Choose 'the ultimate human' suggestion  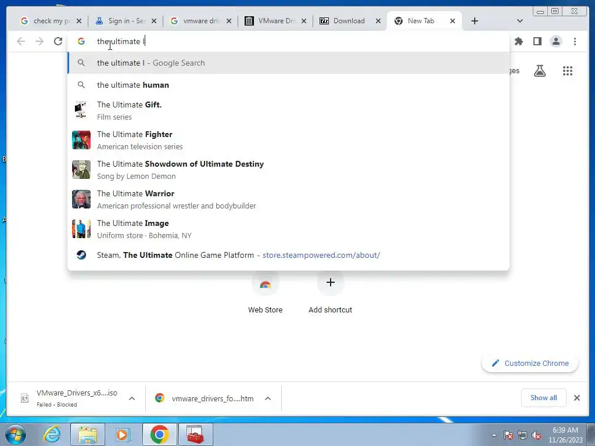pos(288,85)
